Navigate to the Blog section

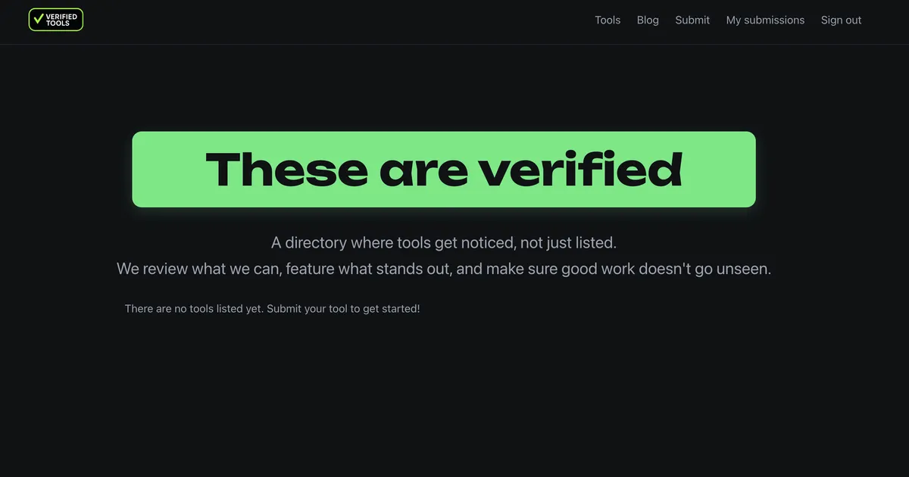coord(648,20)
